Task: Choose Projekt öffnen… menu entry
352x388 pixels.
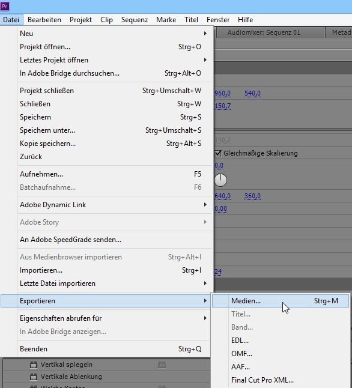Action: click(113, 47)
